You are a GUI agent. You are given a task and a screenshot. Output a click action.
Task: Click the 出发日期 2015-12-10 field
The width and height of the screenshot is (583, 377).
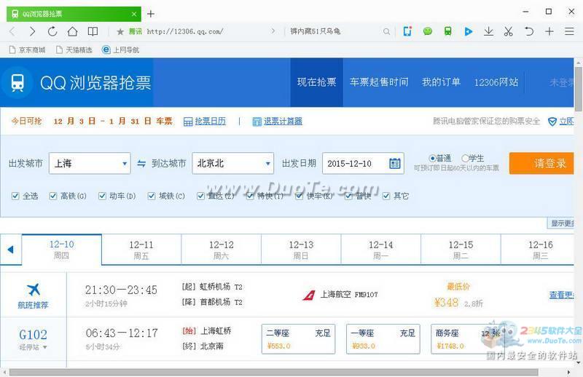pyautogui.click(x=363, y=163)
